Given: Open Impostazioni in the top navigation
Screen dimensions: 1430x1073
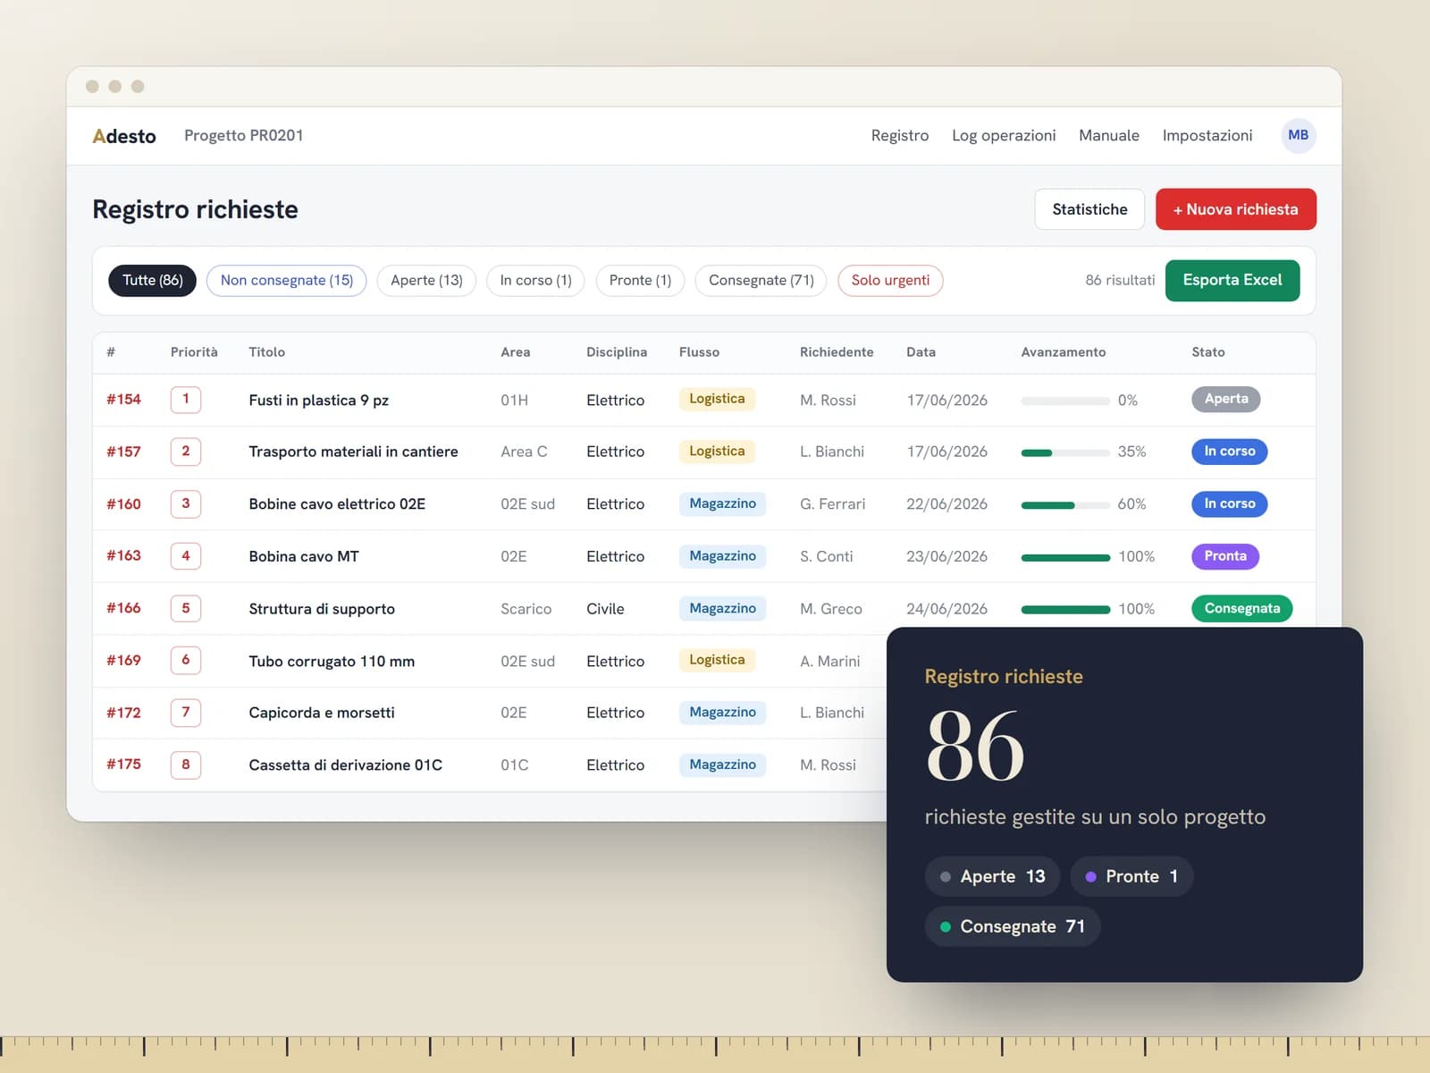Looking at the screenshot, I should click(x=1207, y=135).
